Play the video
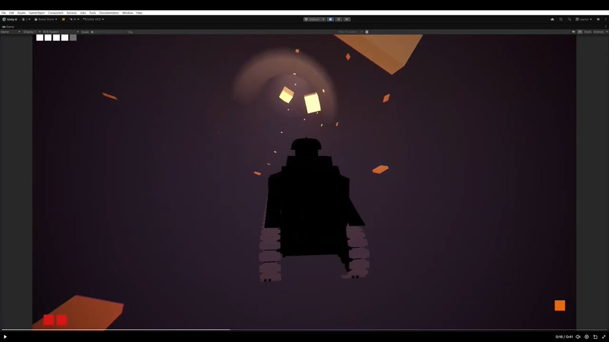This screenshot has width=609, height=342. (5, 336)
